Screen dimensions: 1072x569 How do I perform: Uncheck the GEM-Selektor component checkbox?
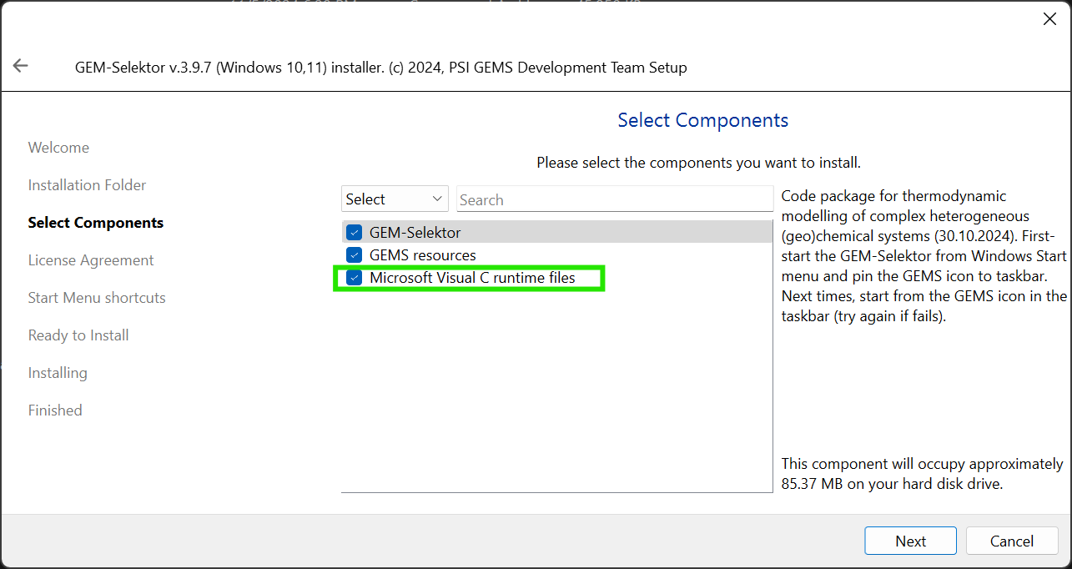click(x=354, y=233)
